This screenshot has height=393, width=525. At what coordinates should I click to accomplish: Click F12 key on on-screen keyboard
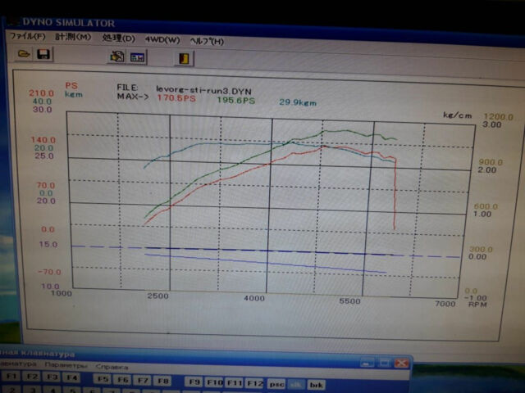254,383
